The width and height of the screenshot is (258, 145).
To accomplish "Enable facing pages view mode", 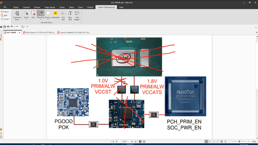I will [214, 141].
